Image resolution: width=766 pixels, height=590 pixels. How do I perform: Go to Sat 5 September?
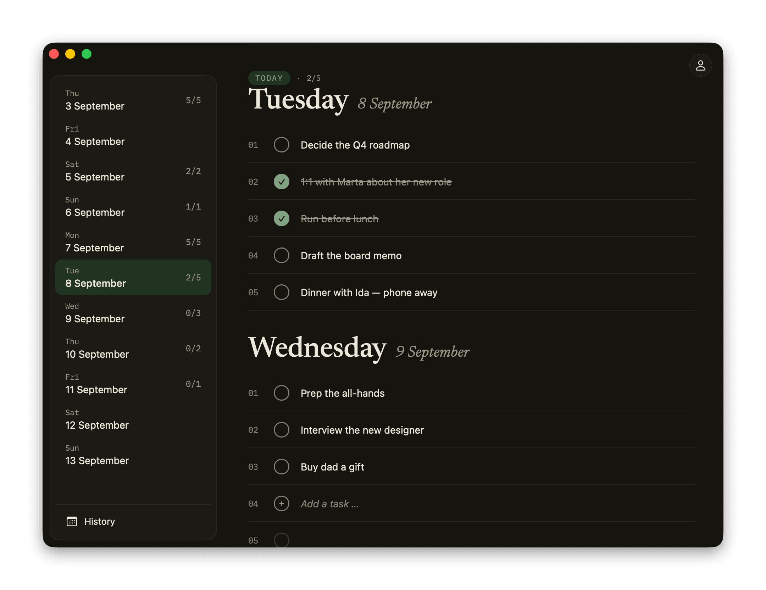pos(133,171)
